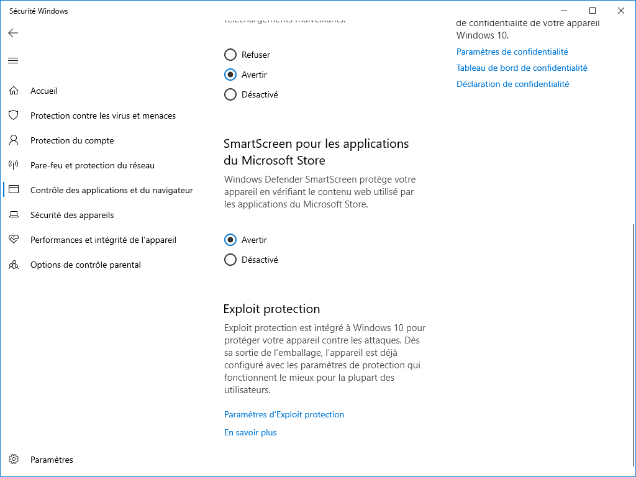Click the firewall network antenna icon

coord(14,165)
